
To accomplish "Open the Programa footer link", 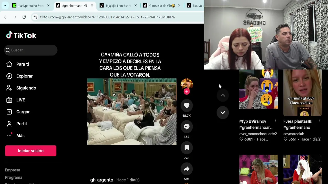I will pyautogui.click(x=14, y=177).
